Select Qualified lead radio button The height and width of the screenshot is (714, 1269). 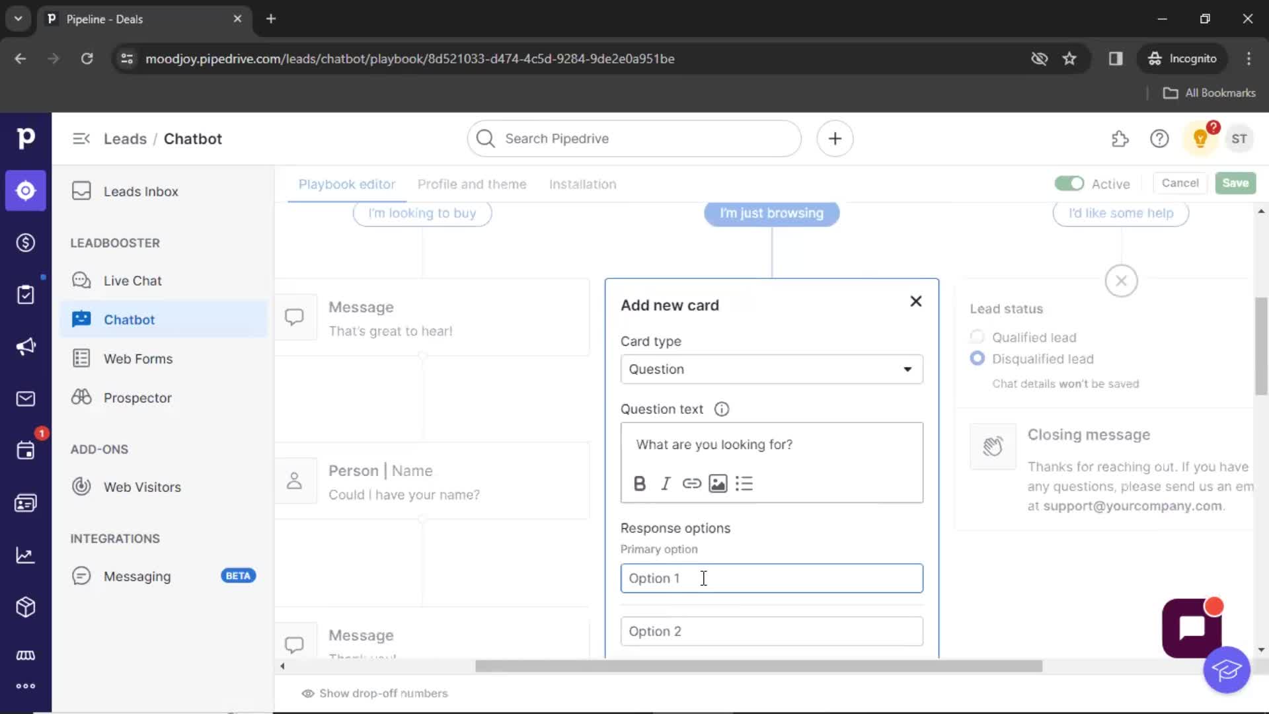977,337
